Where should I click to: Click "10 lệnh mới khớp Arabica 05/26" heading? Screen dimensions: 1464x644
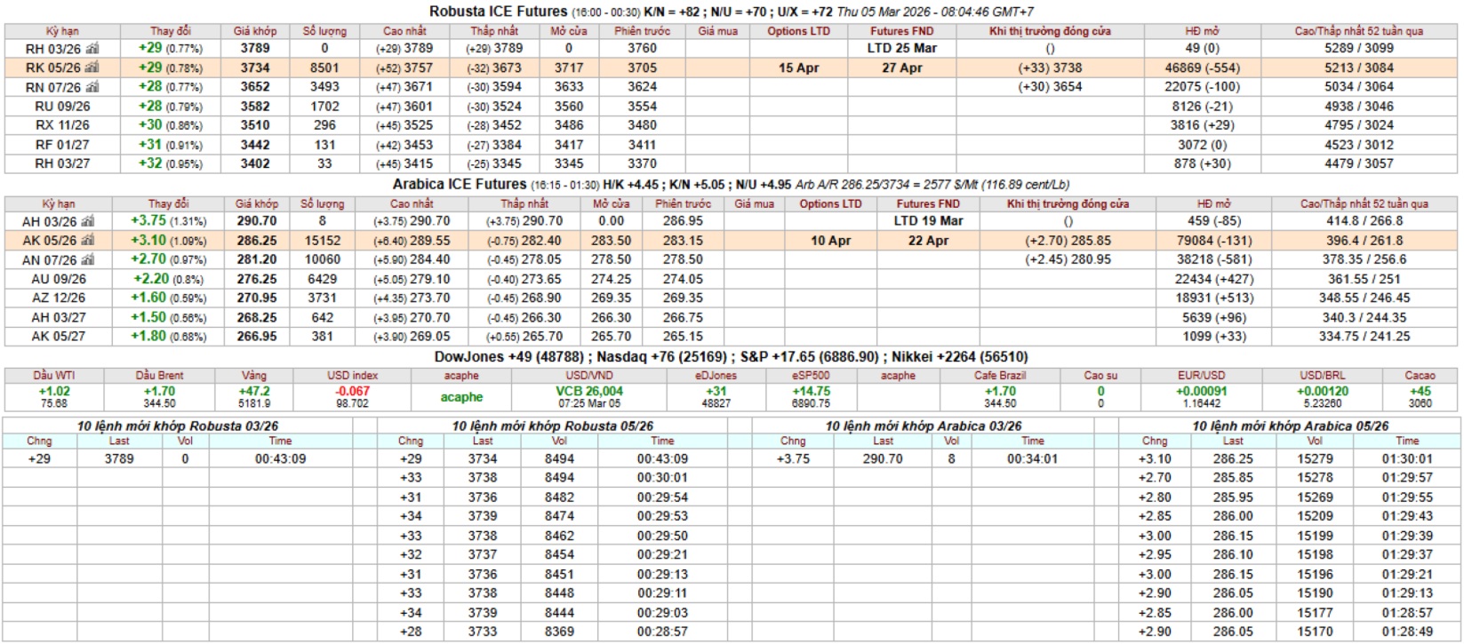tap(1290, 425)
